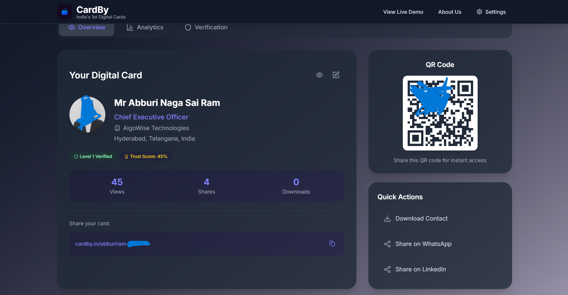Click Share this QR code for instant access text
This screenshot has width=568, height=295.
[440, 160]
